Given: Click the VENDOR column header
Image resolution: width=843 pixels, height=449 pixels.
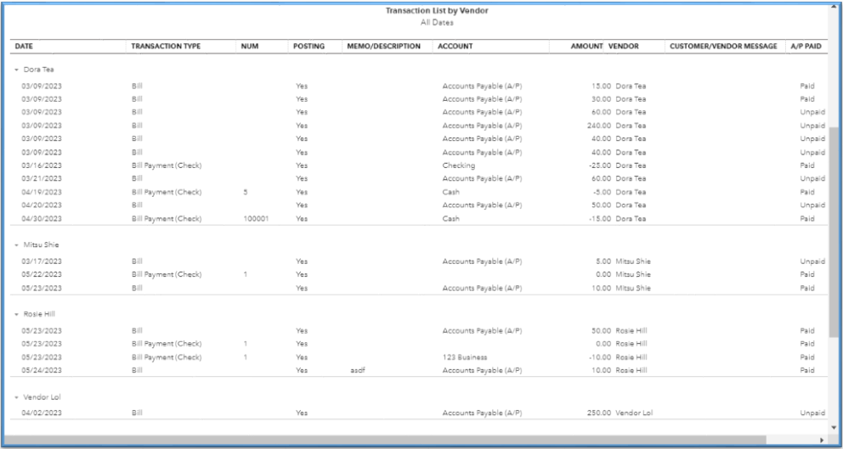Looking at the screenshot, I should pyautogui.click(x=624, y=46).
